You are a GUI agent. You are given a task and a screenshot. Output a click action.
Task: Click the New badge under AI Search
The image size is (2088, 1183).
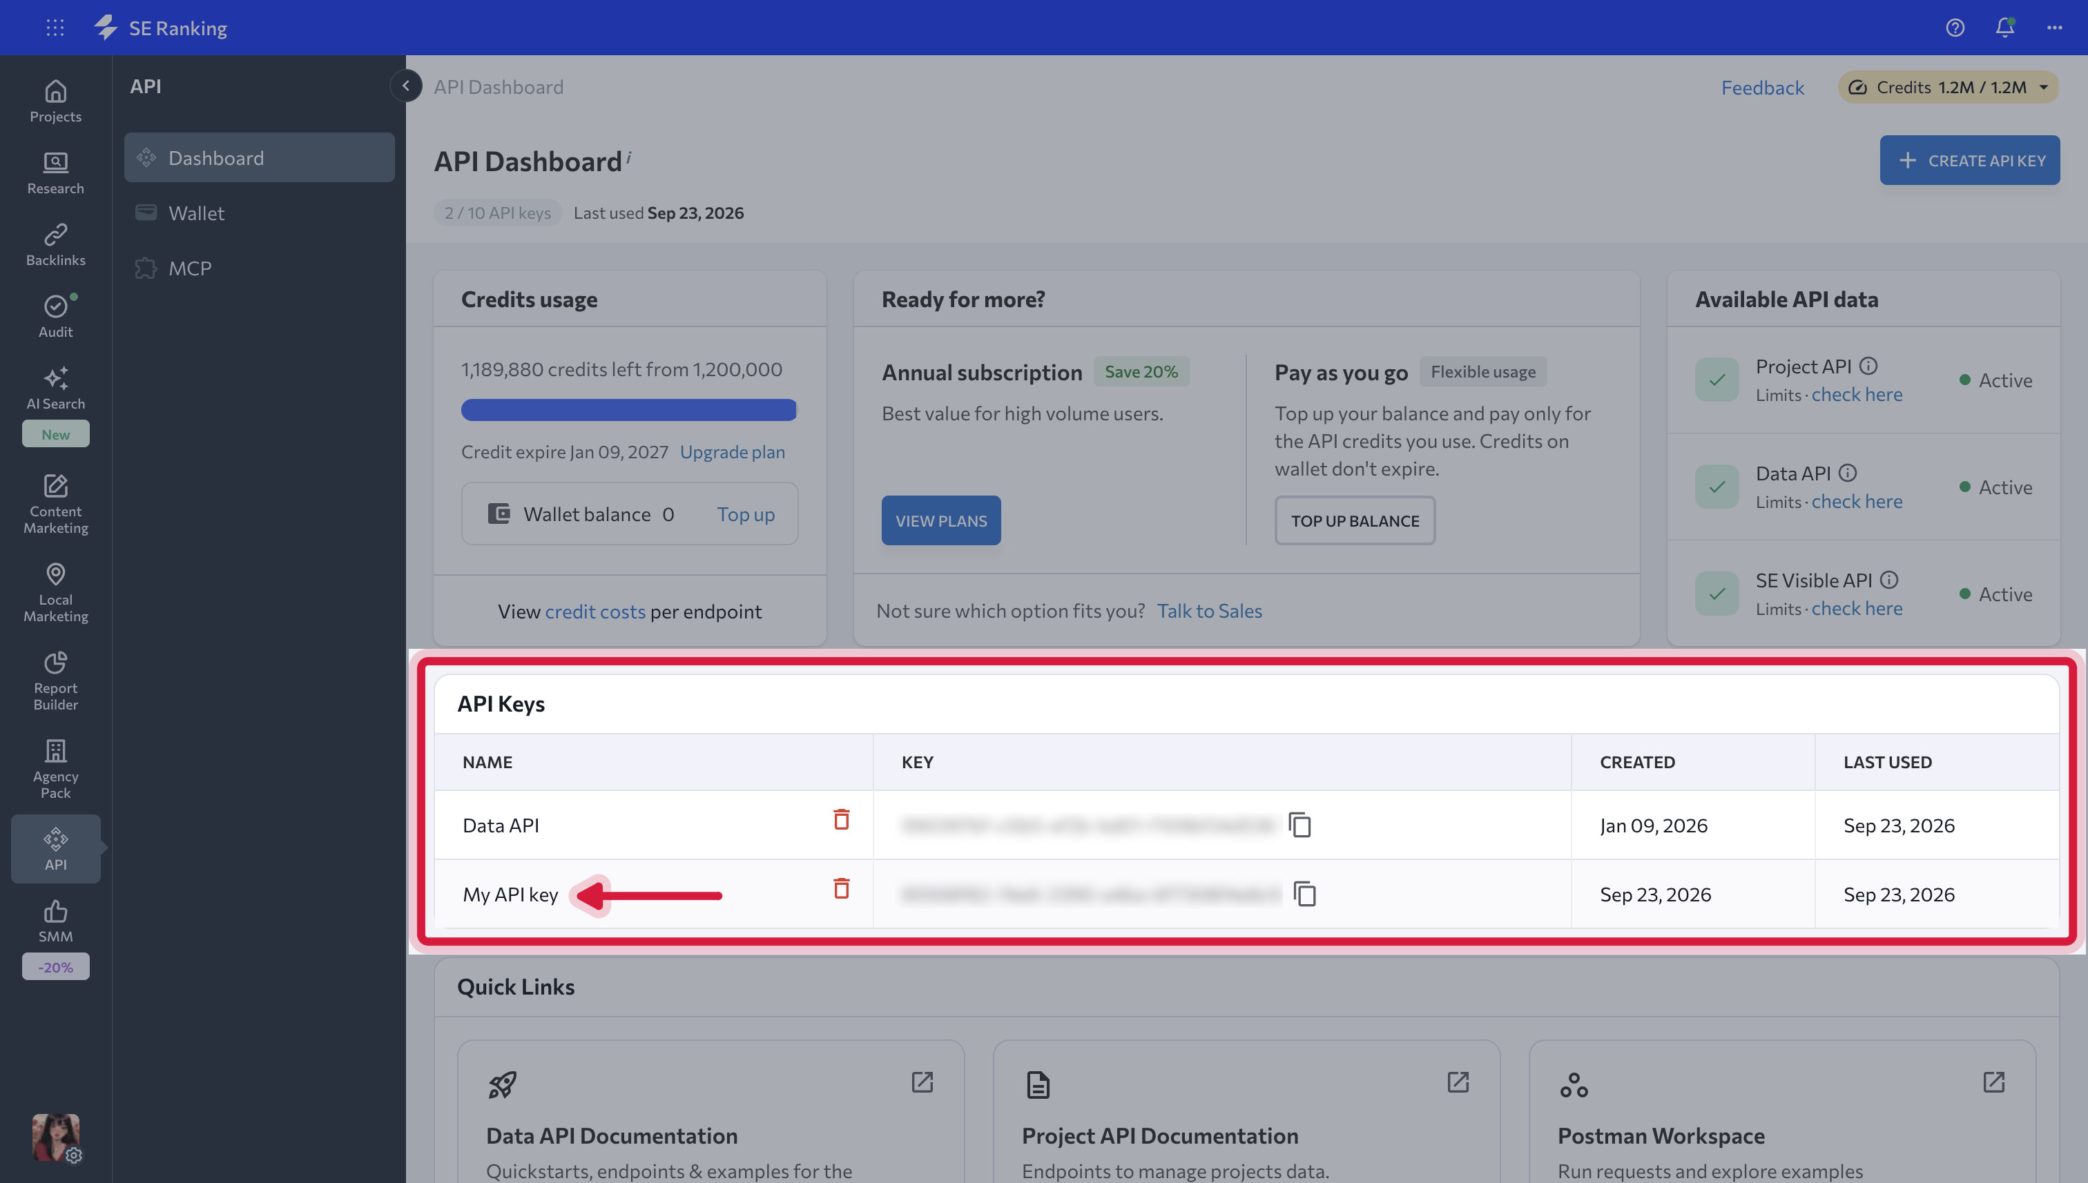[55, 434]
